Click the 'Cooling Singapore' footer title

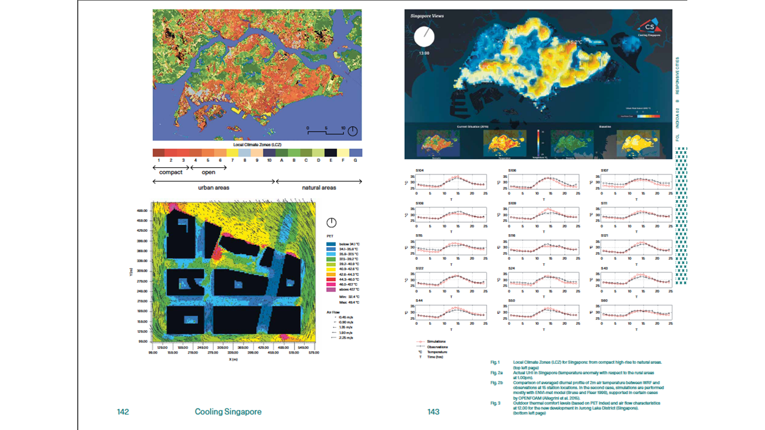(228, 411)
